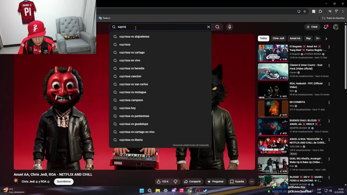347x195 pixels.
Task: Click Guardar save button
Action: [237, 181]
